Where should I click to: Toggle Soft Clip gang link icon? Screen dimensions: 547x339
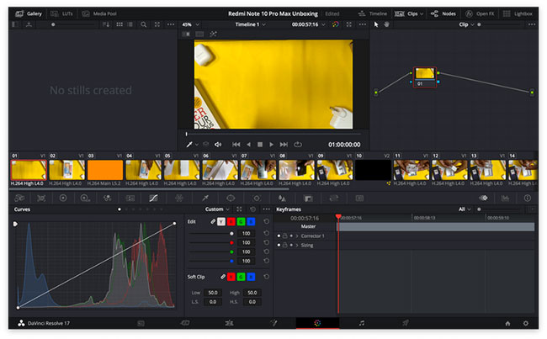[x=222, y=277]
